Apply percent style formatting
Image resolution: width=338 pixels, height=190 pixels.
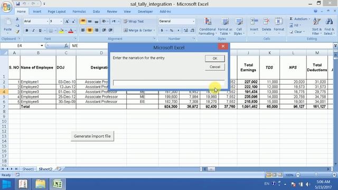[172, 31]
